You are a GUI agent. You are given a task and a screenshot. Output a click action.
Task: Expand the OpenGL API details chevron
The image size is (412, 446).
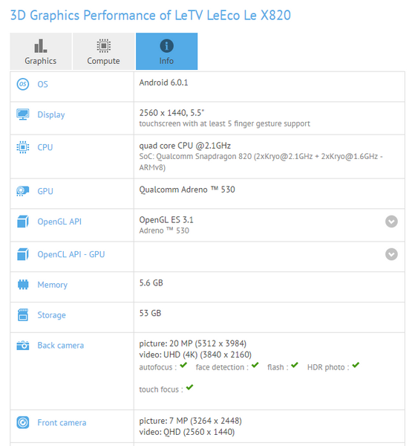pos(391,222)
